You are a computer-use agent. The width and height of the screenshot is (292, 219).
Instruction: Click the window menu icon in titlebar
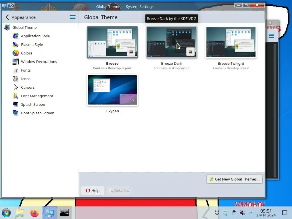coord(4,5)
